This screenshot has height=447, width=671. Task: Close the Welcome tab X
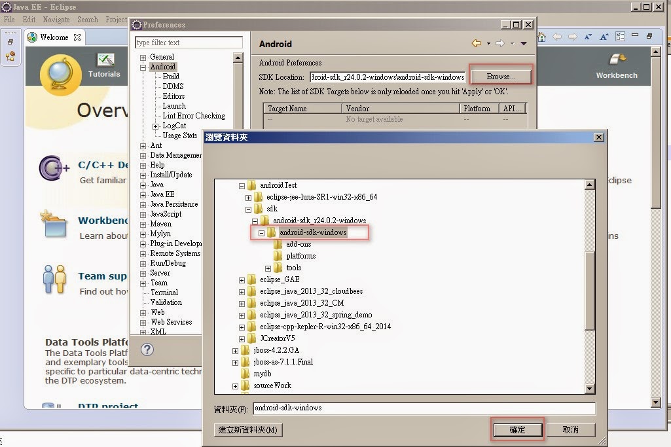click(x=77, y=37)
